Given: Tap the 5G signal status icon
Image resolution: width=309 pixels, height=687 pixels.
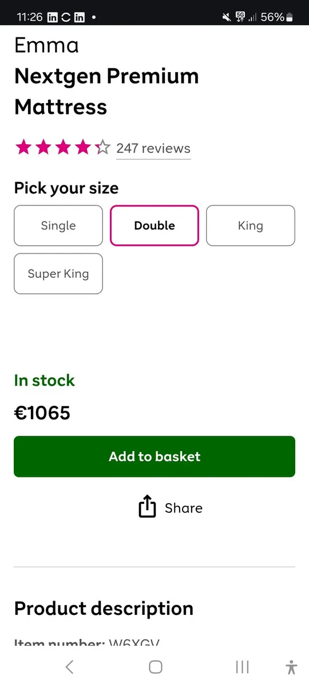Looking at the screenshot, I should (241, 17).
